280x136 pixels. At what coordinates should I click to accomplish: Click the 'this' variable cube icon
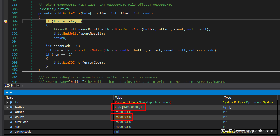pyautogui.click(x=11, y=102)
